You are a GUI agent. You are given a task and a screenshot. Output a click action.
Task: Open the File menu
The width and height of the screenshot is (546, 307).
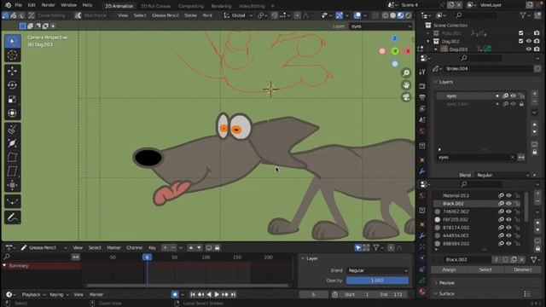click(x=19, y=5)
